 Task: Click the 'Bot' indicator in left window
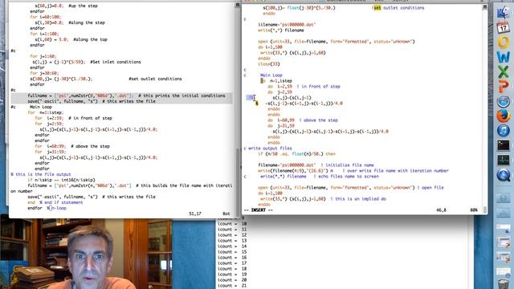pos(226,214)
